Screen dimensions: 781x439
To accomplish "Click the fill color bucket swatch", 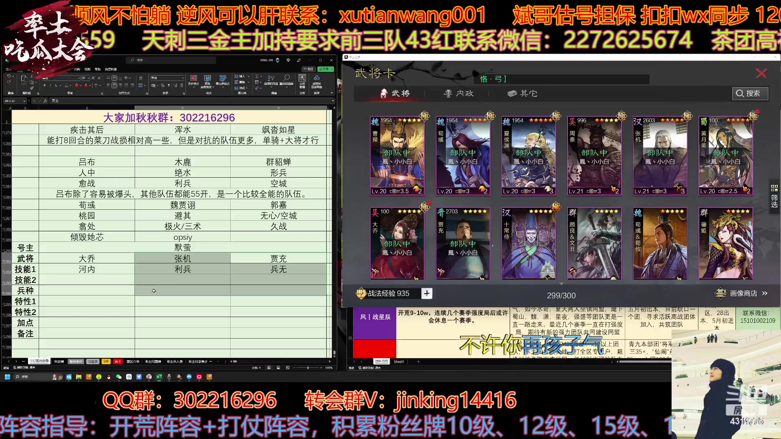I will tap(76, 85).
